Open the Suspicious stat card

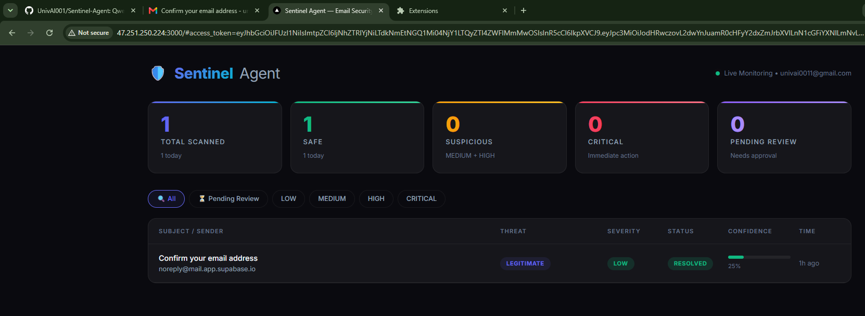(x=500, y=137)
